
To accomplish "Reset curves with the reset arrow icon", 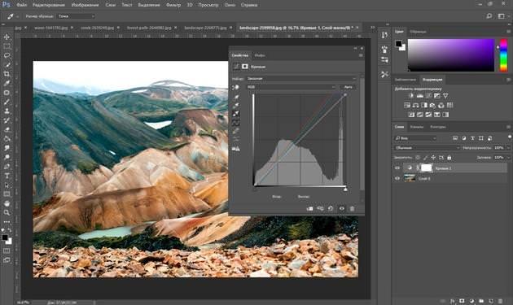I will (x=331, y=208).
